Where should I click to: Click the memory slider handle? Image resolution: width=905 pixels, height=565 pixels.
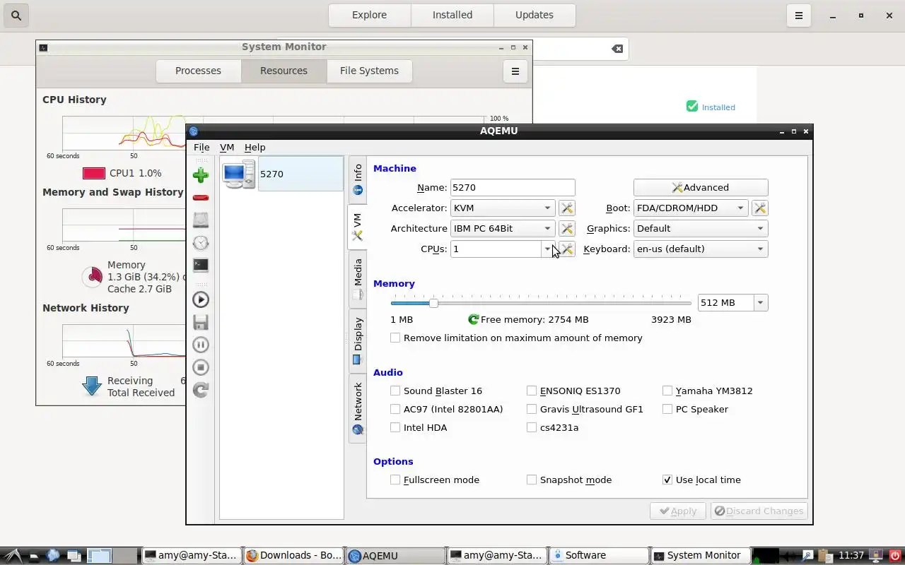tap(433, 303)
